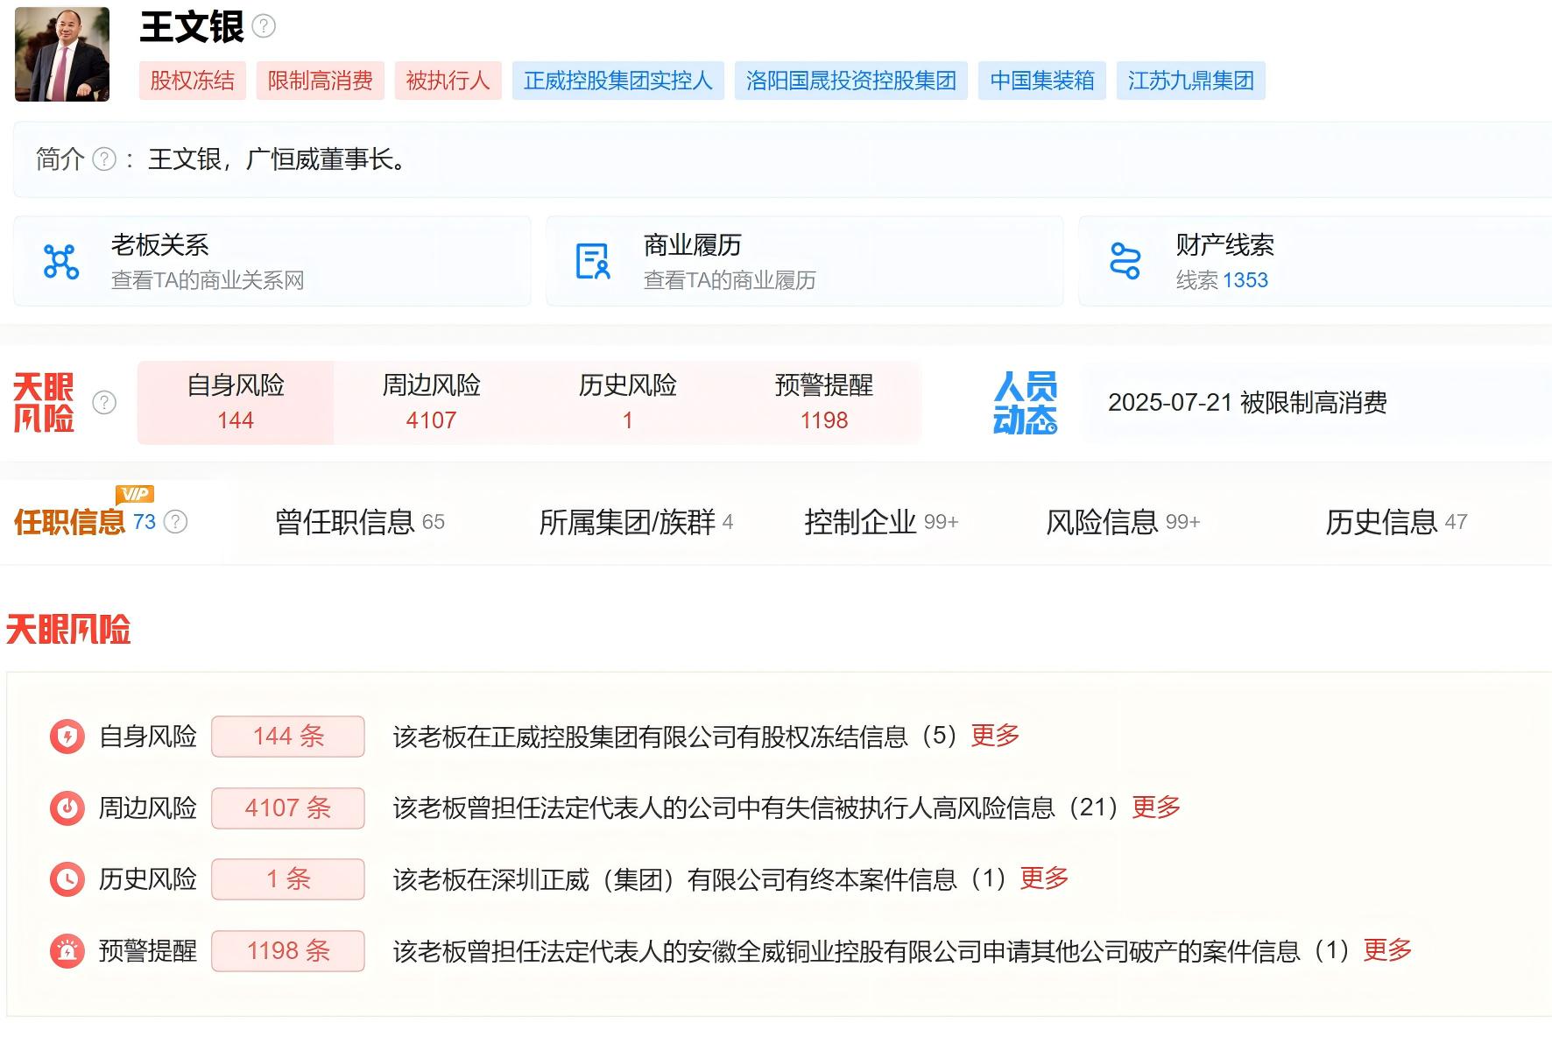Select the 周边风险 4107 summary tab
Screen dimensions: 1552x1044
432,402
